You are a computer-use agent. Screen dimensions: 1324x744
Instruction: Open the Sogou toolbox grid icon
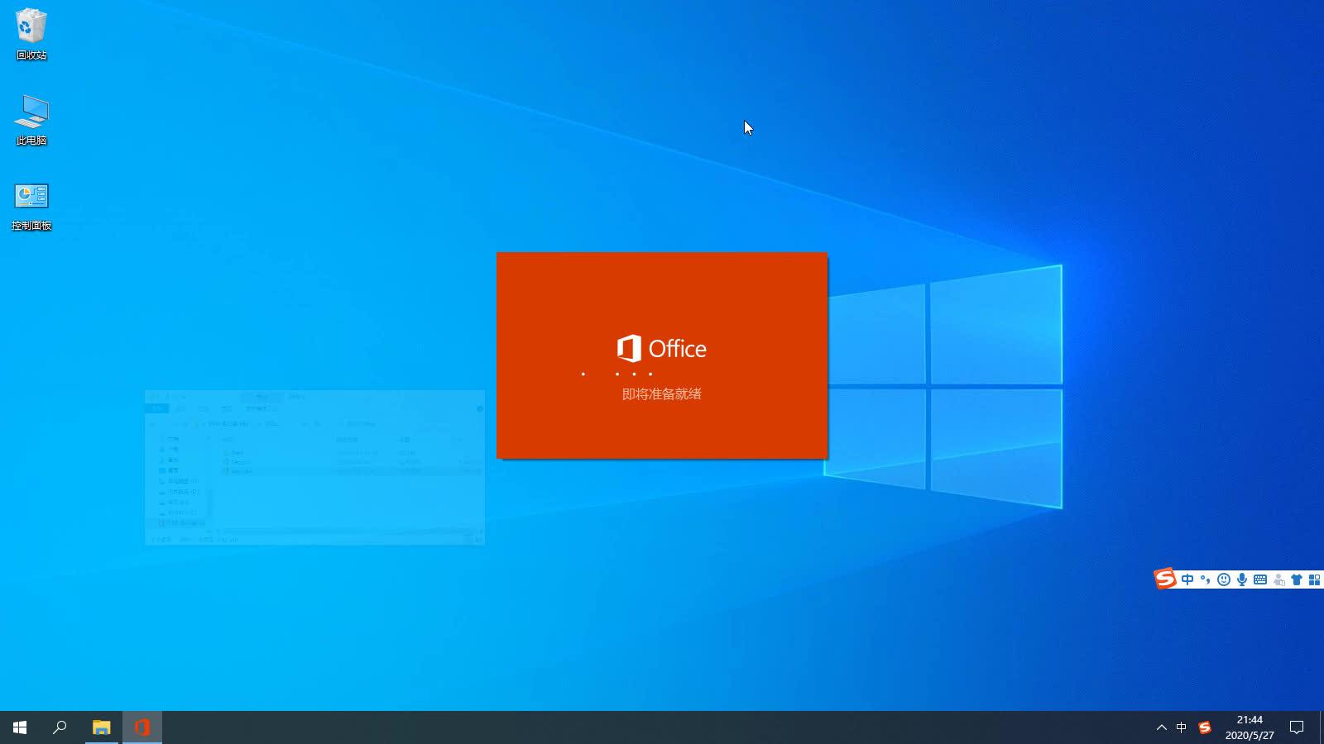pyautogui.click(x=1314, y=579)
